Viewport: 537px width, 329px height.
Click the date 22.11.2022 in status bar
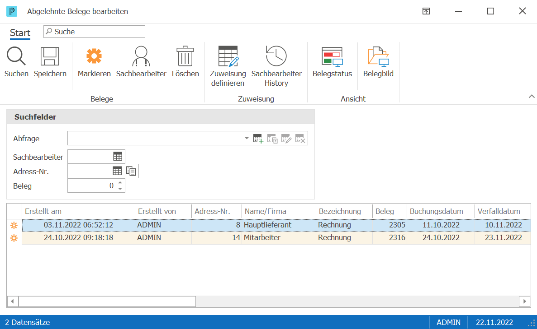tap(494, 323)
